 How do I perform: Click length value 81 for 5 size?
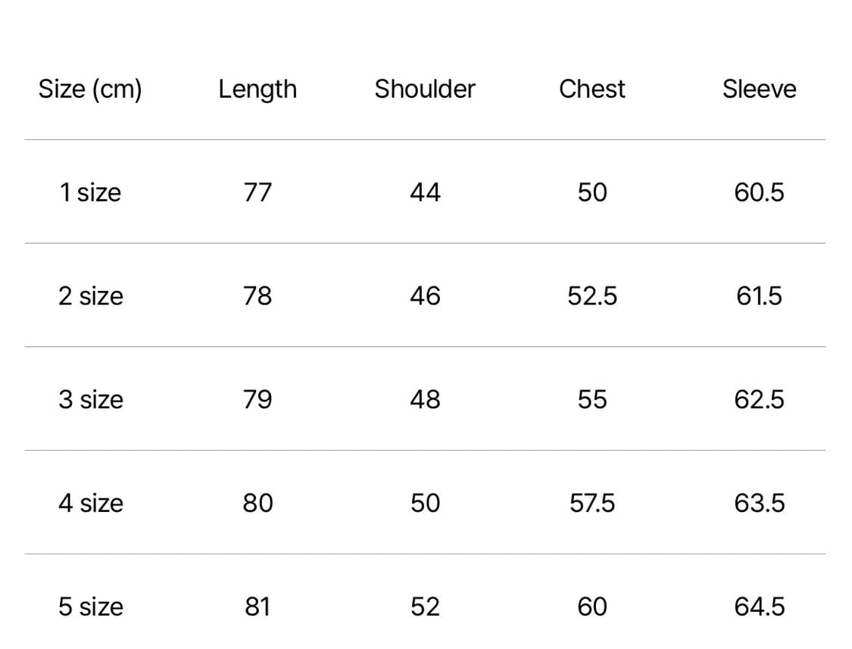pos(257,607)
